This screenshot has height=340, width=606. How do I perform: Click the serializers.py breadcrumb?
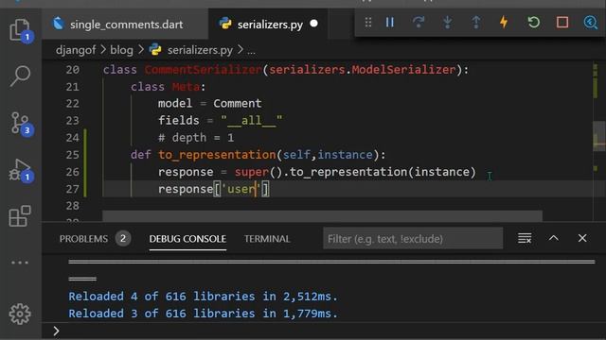pos(200,50)
